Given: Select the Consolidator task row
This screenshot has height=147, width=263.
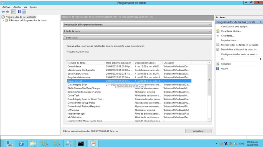Looking at the screenshot, I should click(129, 66).
